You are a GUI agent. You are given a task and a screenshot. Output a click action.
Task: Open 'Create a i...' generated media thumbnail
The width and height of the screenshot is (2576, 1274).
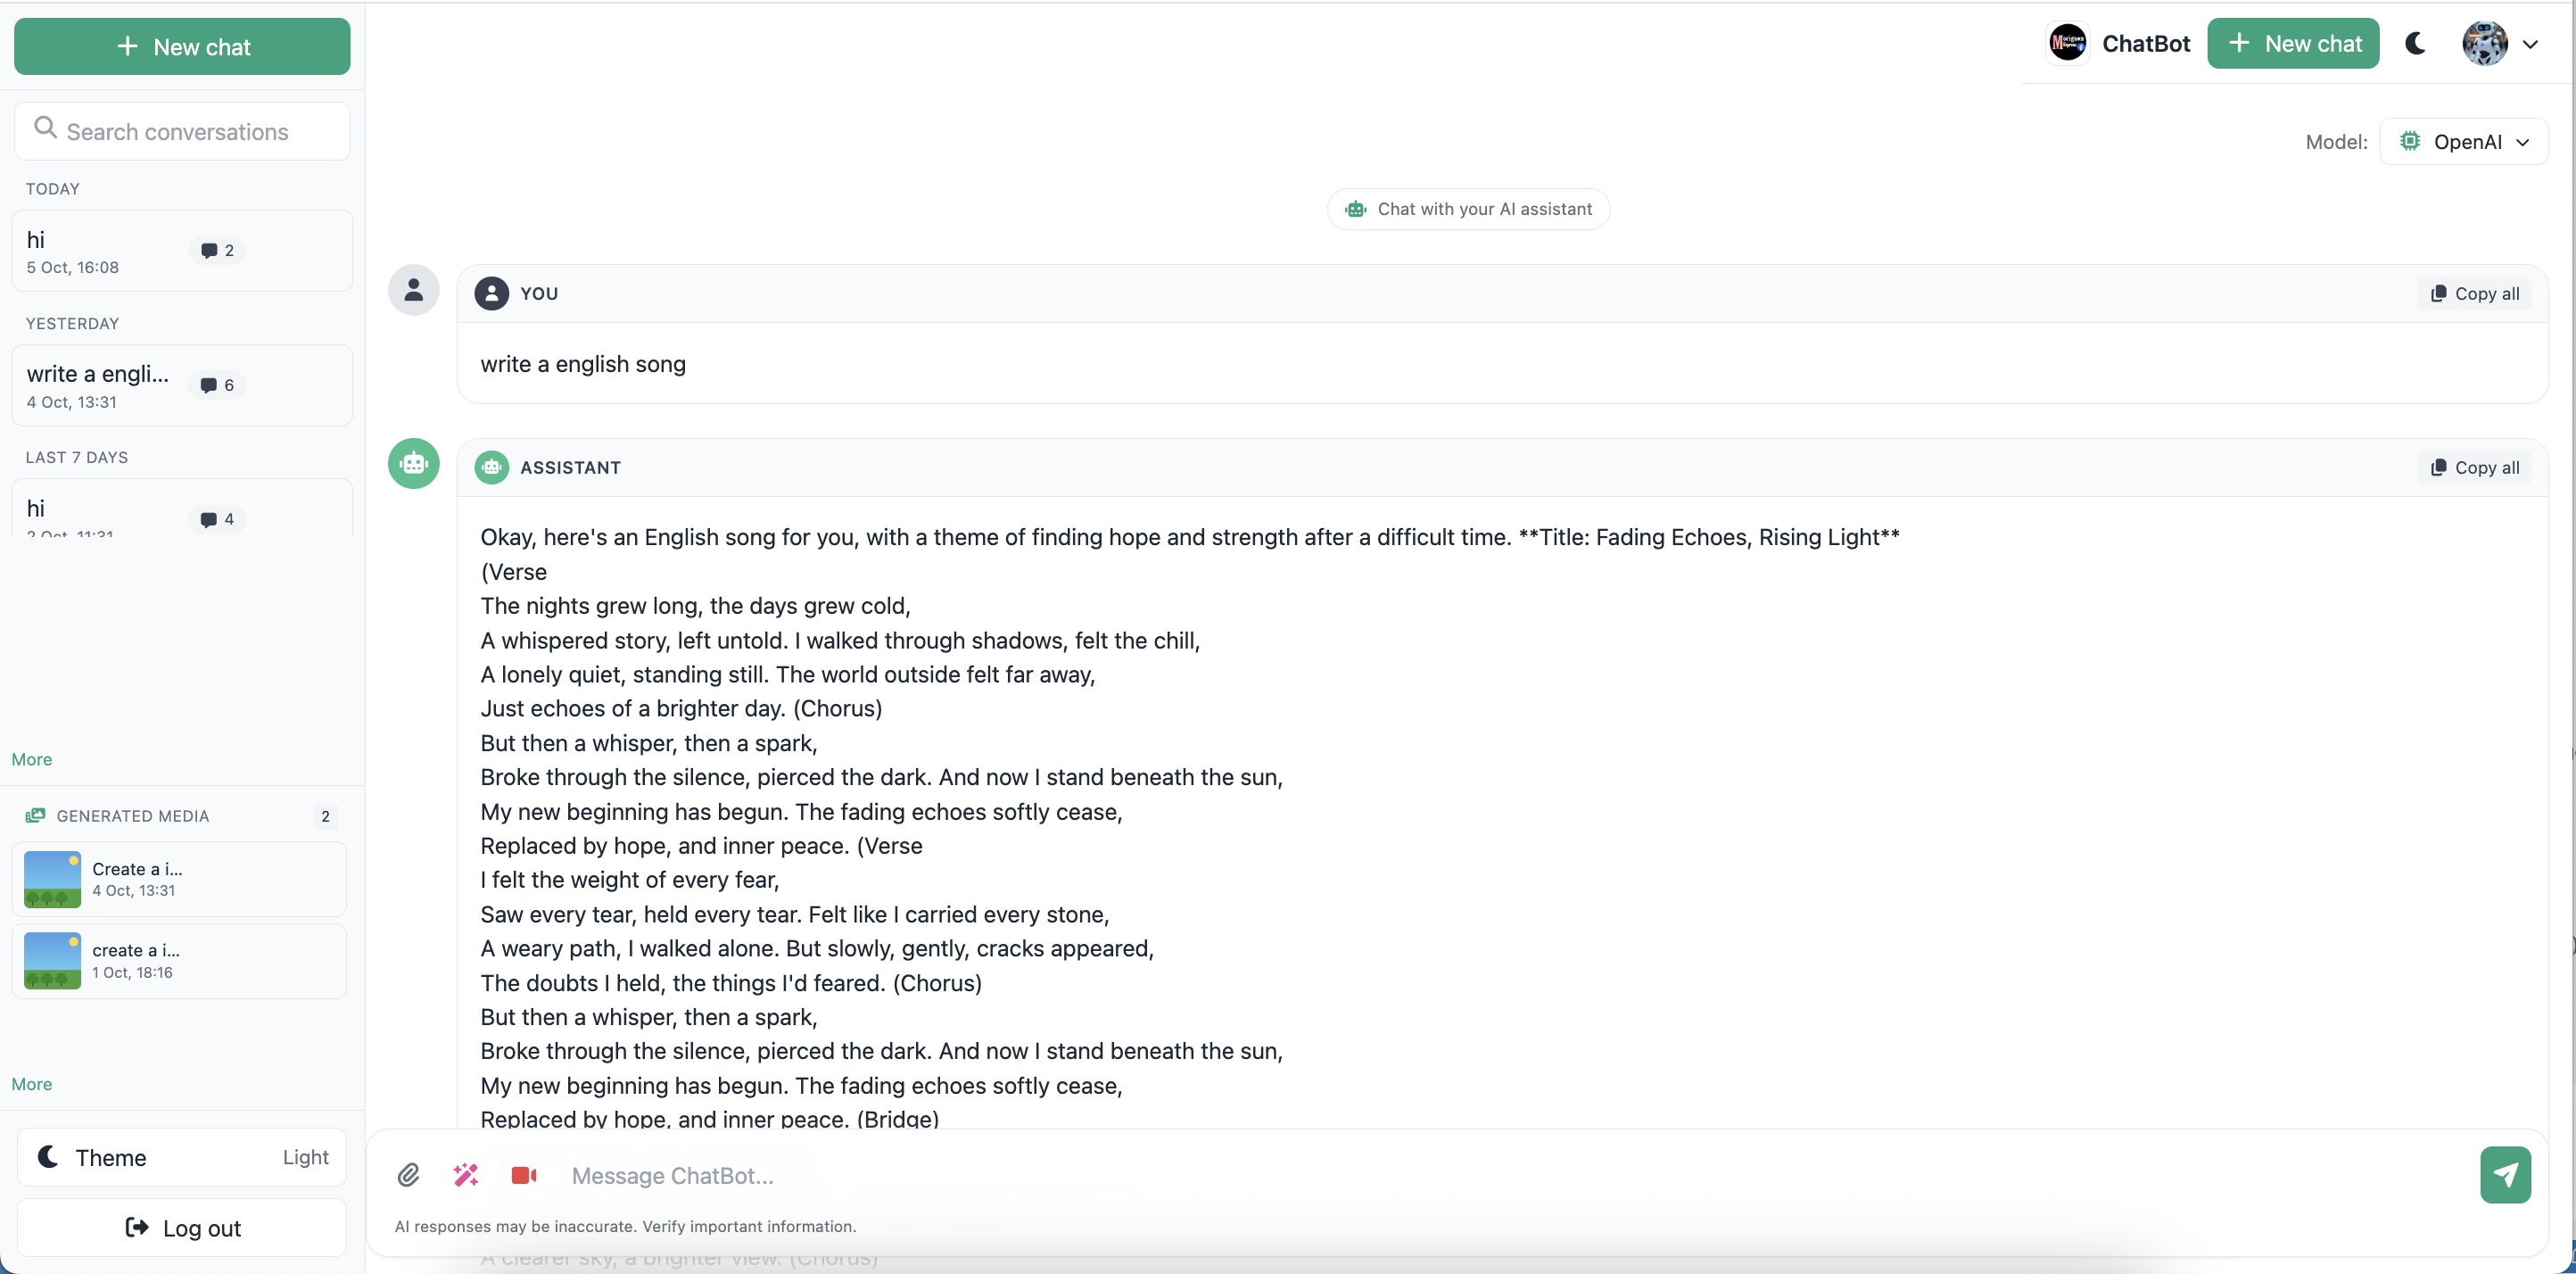click(x=52, y=879)
